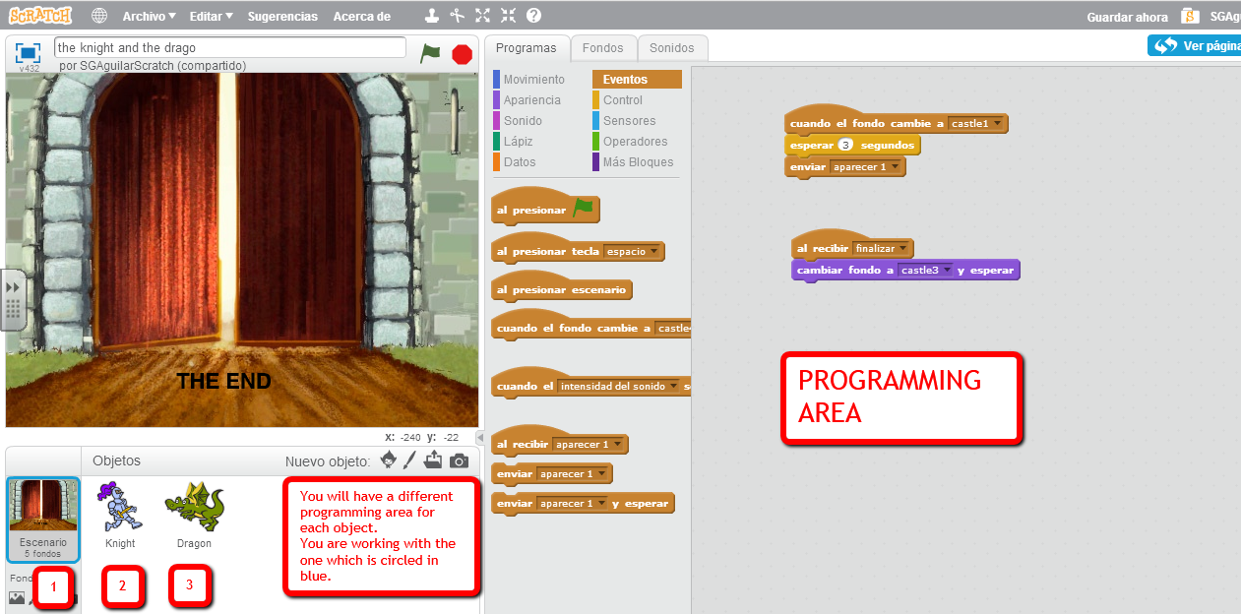Capture a new sprite with the camera icon

point(459,460)
